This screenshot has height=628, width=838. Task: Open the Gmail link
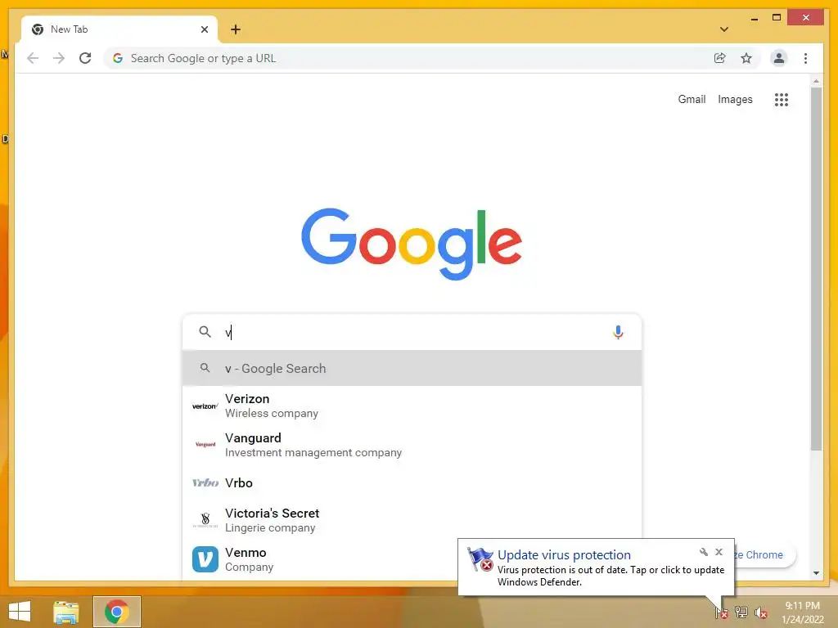692,99
